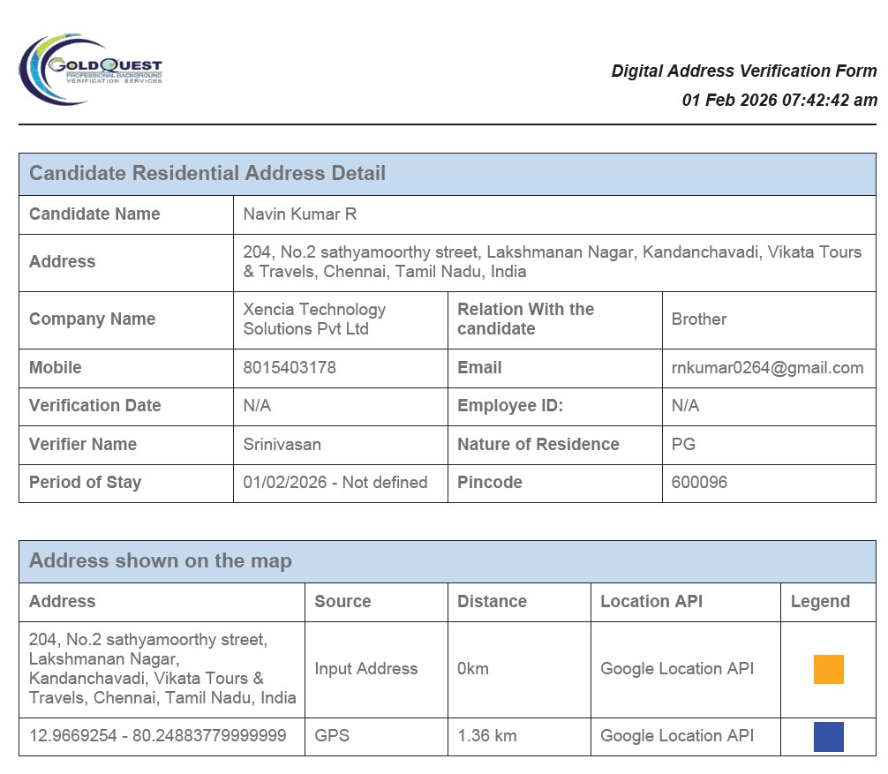Image resolution: width=888 pixels, height=774 pixels.
Task: Select the '0km' distance cell
Action: [x=473, y=669]
